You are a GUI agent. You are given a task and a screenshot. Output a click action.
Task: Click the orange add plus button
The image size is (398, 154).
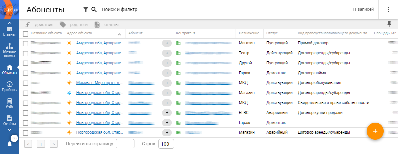(x=375, y=131)
